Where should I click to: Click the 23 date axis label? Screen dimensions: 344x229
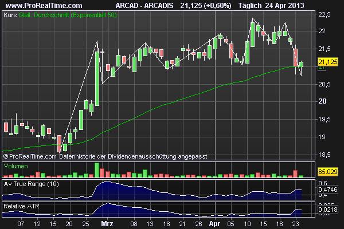295,224
